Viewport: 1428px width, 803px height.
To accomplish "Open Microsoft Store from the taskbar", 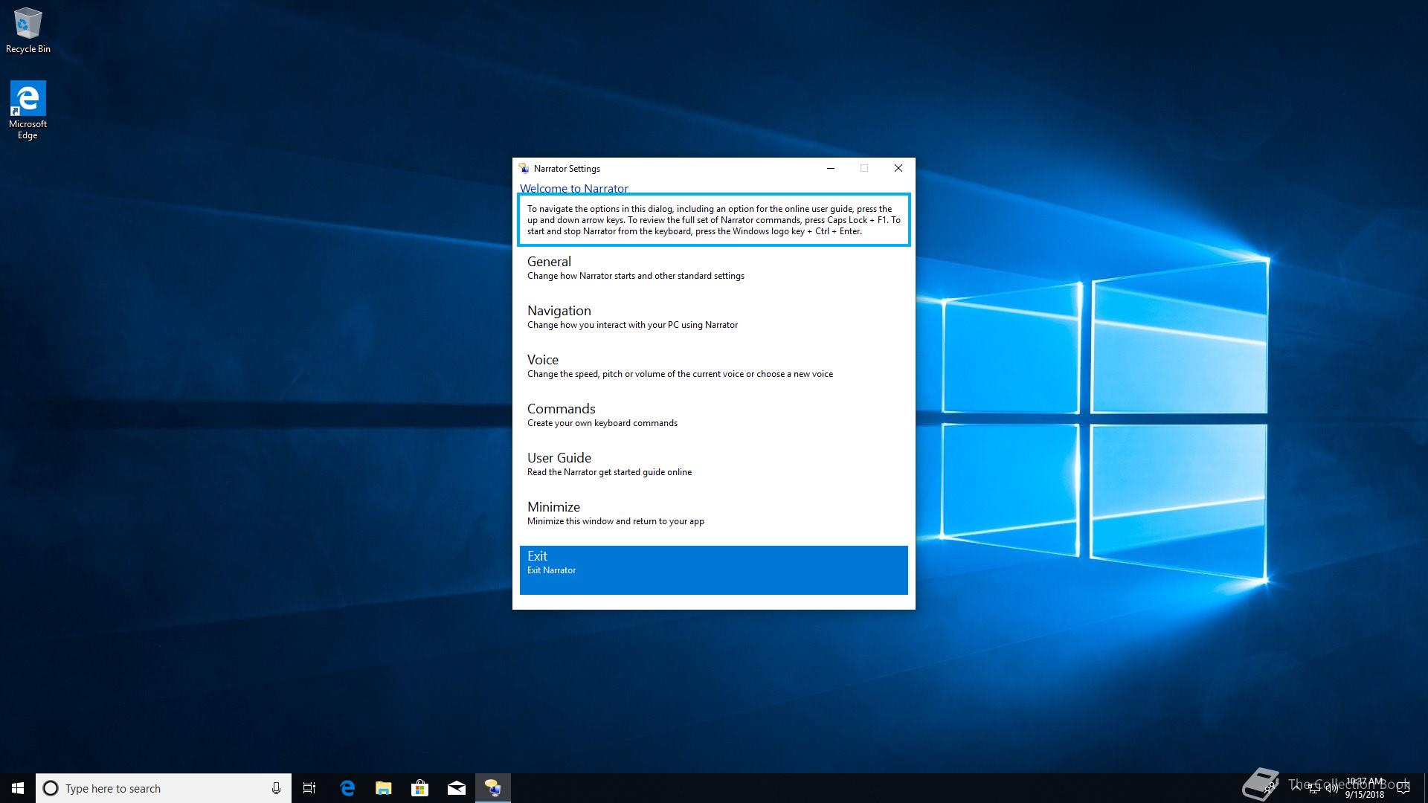I will point(419,788).
